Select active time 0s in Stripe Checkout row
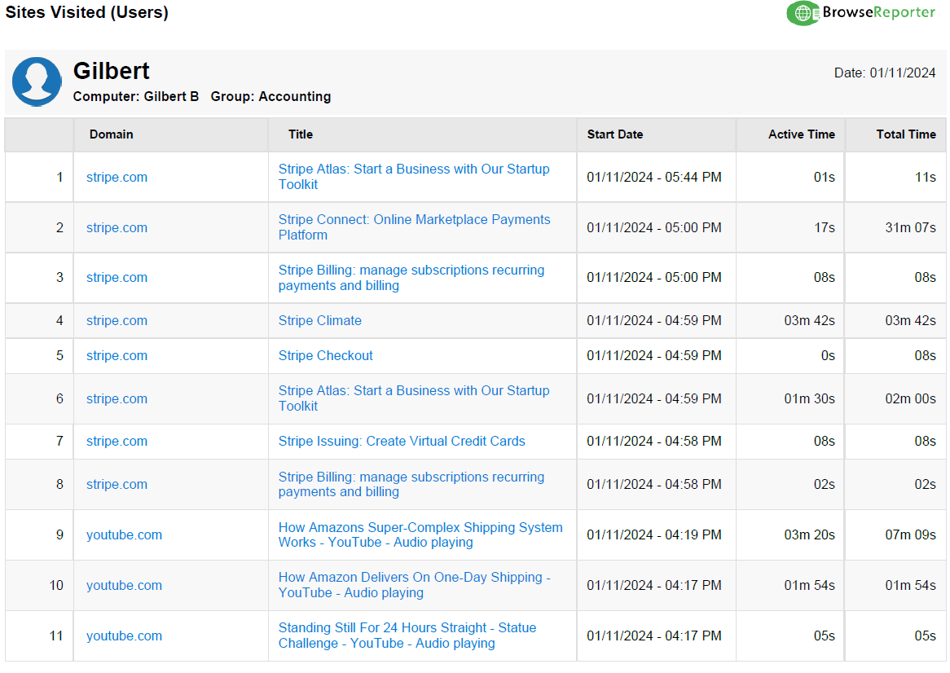The width and height of the screenshot is (950, 673). (x=829, y=355)
